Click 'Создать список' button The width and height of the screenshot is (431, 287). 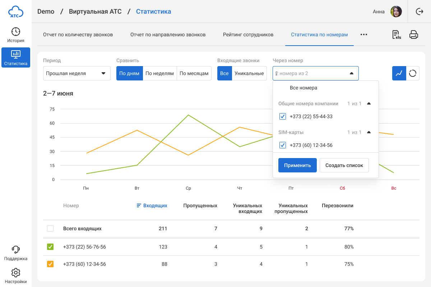[x=344, y=165]
